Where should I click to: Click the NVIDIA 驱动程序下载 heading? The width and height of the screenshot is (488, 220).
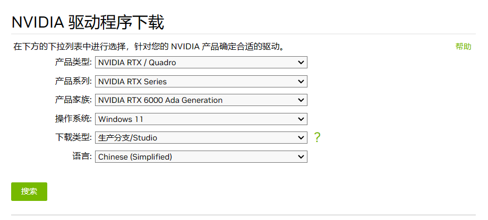(x=88, y=22)
